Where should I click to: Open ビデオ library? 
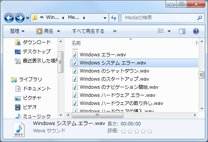click(x=30, y=107)
